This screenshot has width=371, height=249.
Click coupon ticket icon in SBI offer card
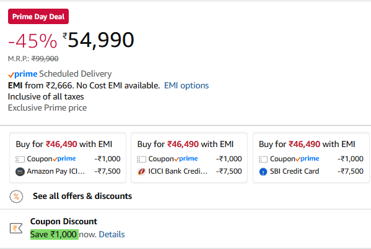click(263, 159)
